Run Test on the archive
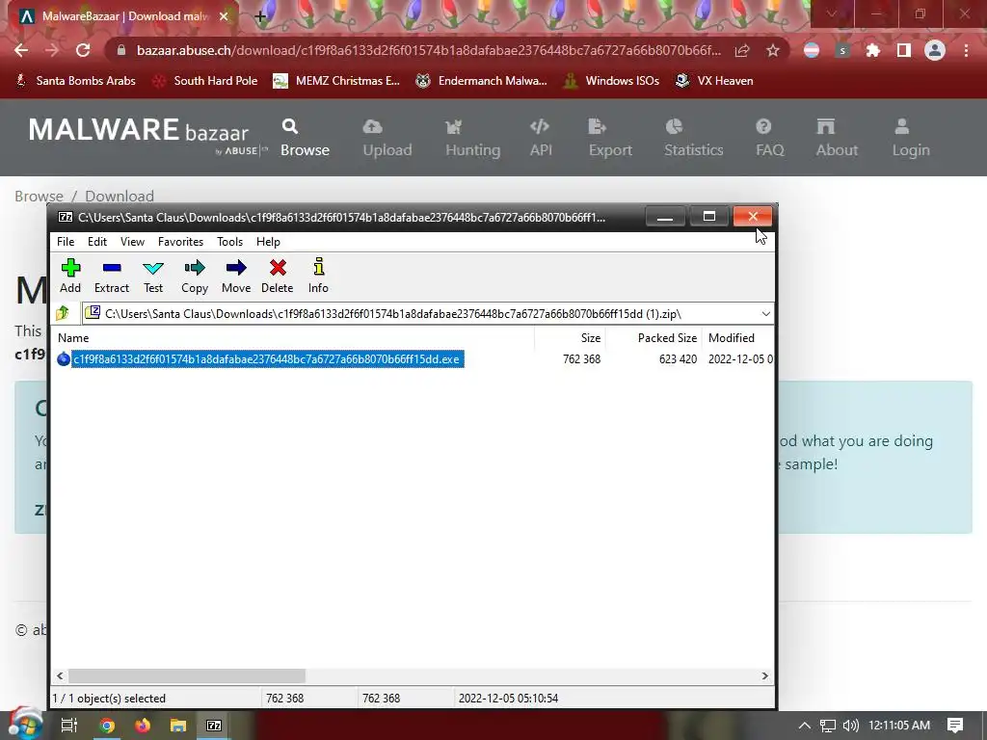 tap(153, 276)
